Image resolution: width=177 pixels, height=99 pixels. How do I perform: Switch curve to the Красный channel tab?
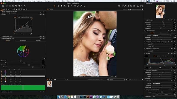23,17
